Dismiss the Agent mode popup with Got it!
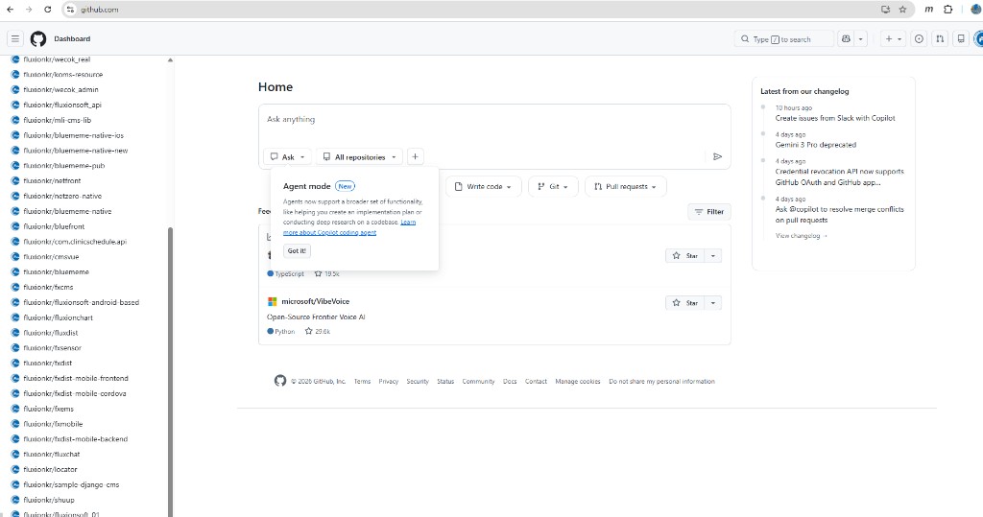The height and width of the screenshot is (517, 983). [x=297, y=250]
